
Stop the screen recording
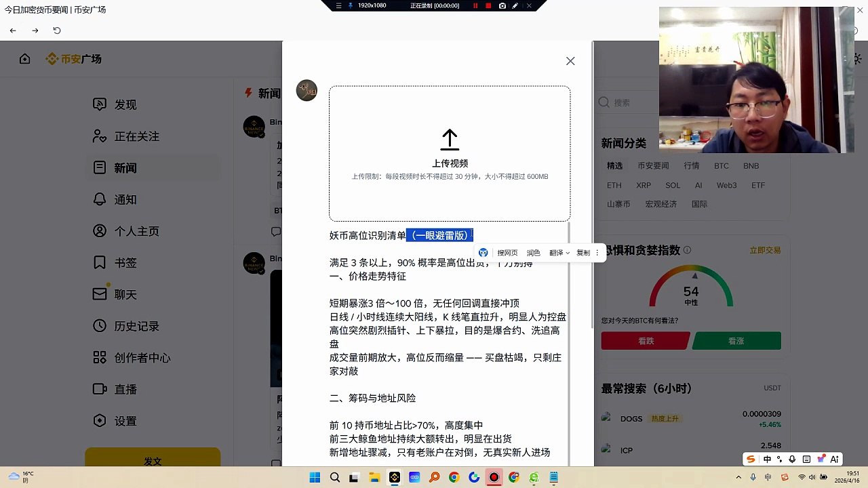(488, 5)
